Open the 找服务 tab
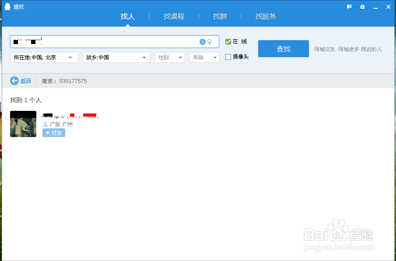 (266, 16)
